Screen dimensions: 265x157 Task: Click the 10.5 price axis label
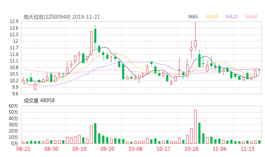(14, 74)
